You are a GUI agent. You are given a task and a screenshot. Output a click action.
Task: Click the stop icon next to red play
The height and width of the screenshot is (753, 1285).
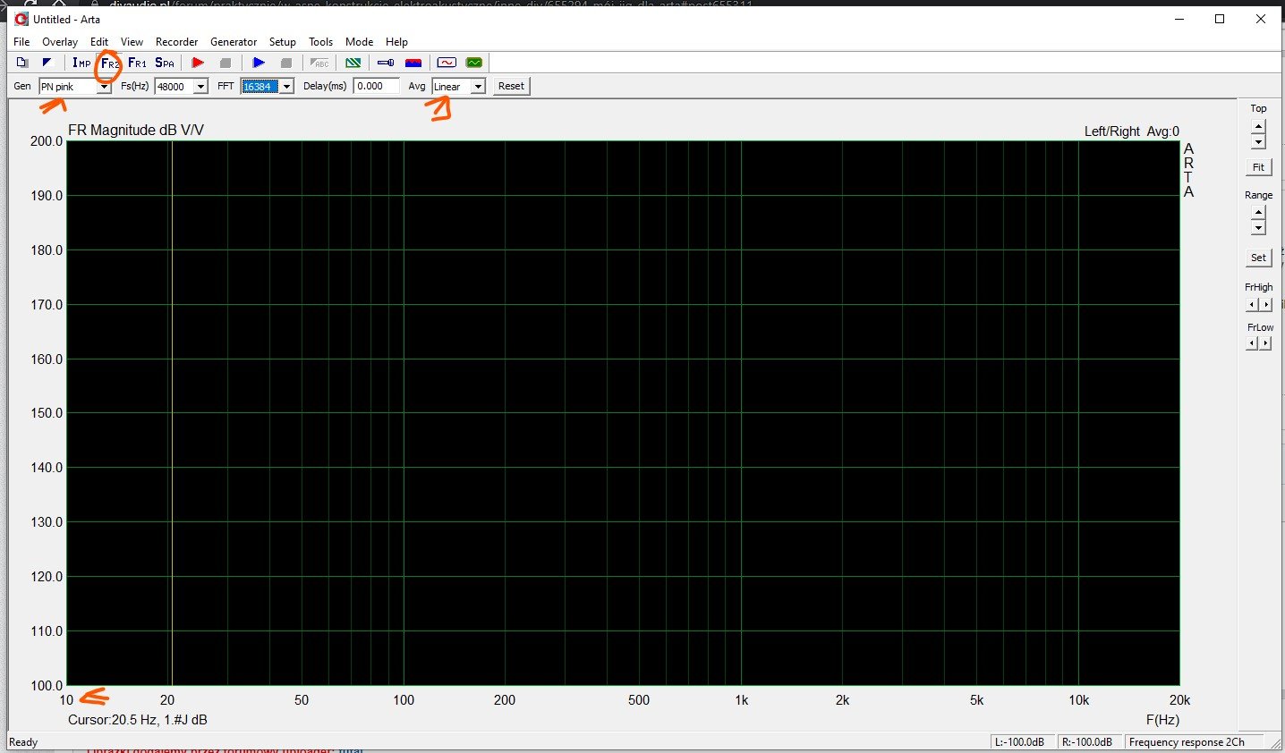tap(226, 63)
